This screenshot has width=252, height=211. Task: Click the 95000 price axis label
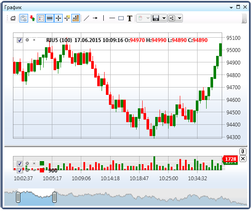[x=233, y=50]
